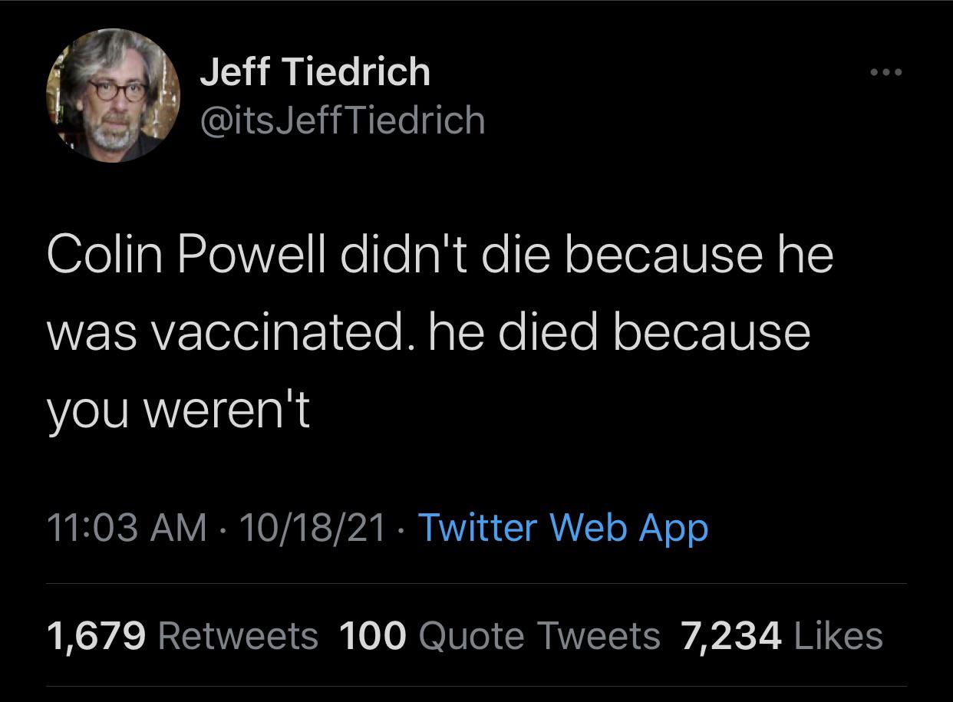Screen dimensions: 953x702
Task: Open the Jeff Tiedrich display name
Action: (315, 73)
